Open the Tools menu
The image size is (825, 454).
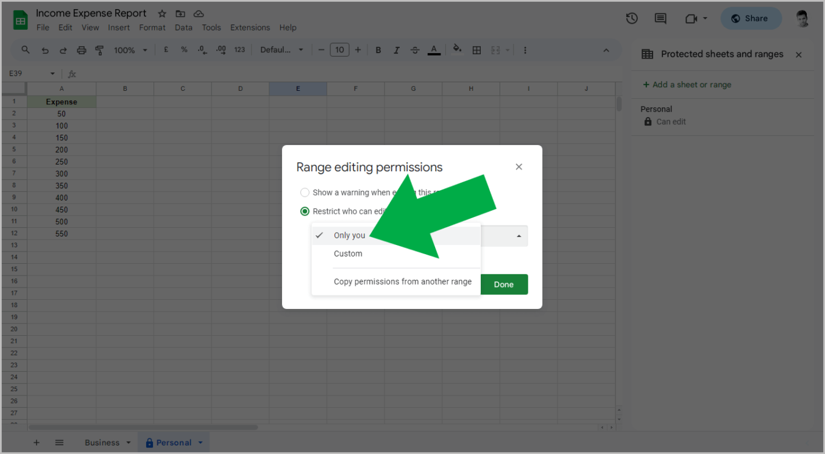pyautogui.click(x=211, y=27)
